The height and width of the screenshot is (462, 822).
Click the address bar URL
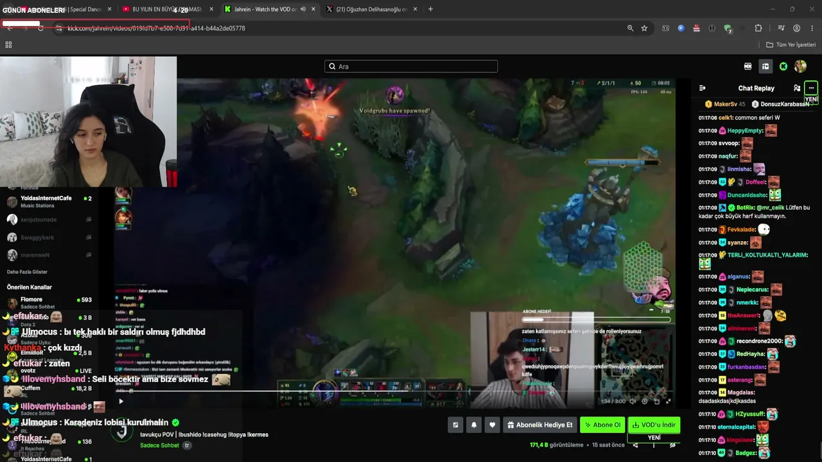point(156,28)
